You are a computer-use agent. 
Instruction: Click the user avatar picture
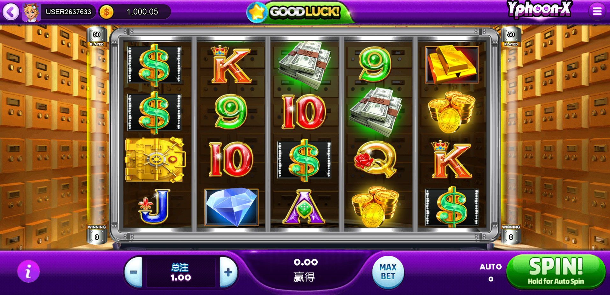[31, 12]
